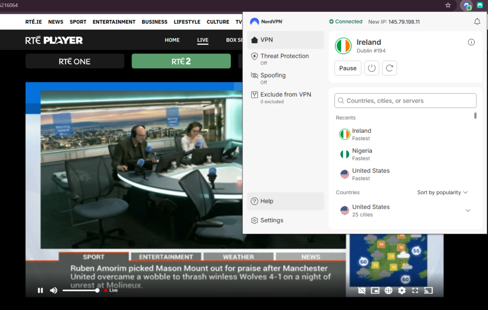This screenshot has width=488, height=310.
Task: Open the NordVPN extension icon in browser toolbar
Action: (x=467, y=6)
